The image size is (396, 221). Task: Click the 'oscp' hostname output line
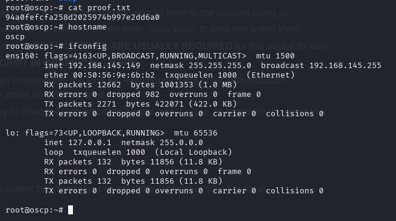15,37
